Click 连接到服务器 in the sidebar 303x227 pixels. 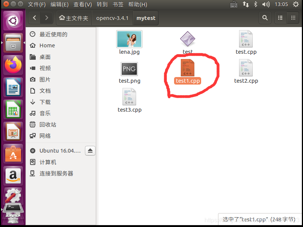56,173
